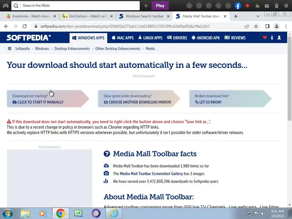Open the purple swirl taskbar app
The image size is (292, 219).
tap(96, 213)
